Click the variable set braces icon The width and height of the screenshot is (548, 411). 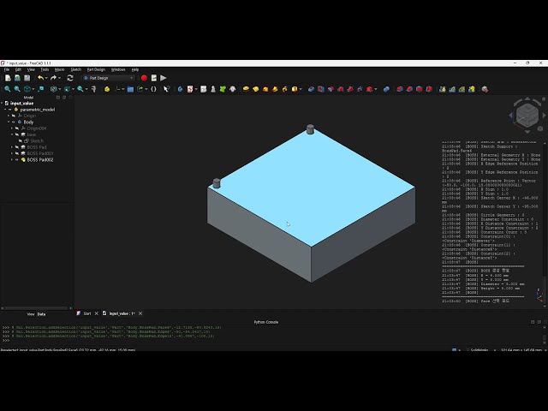[153, 89]
